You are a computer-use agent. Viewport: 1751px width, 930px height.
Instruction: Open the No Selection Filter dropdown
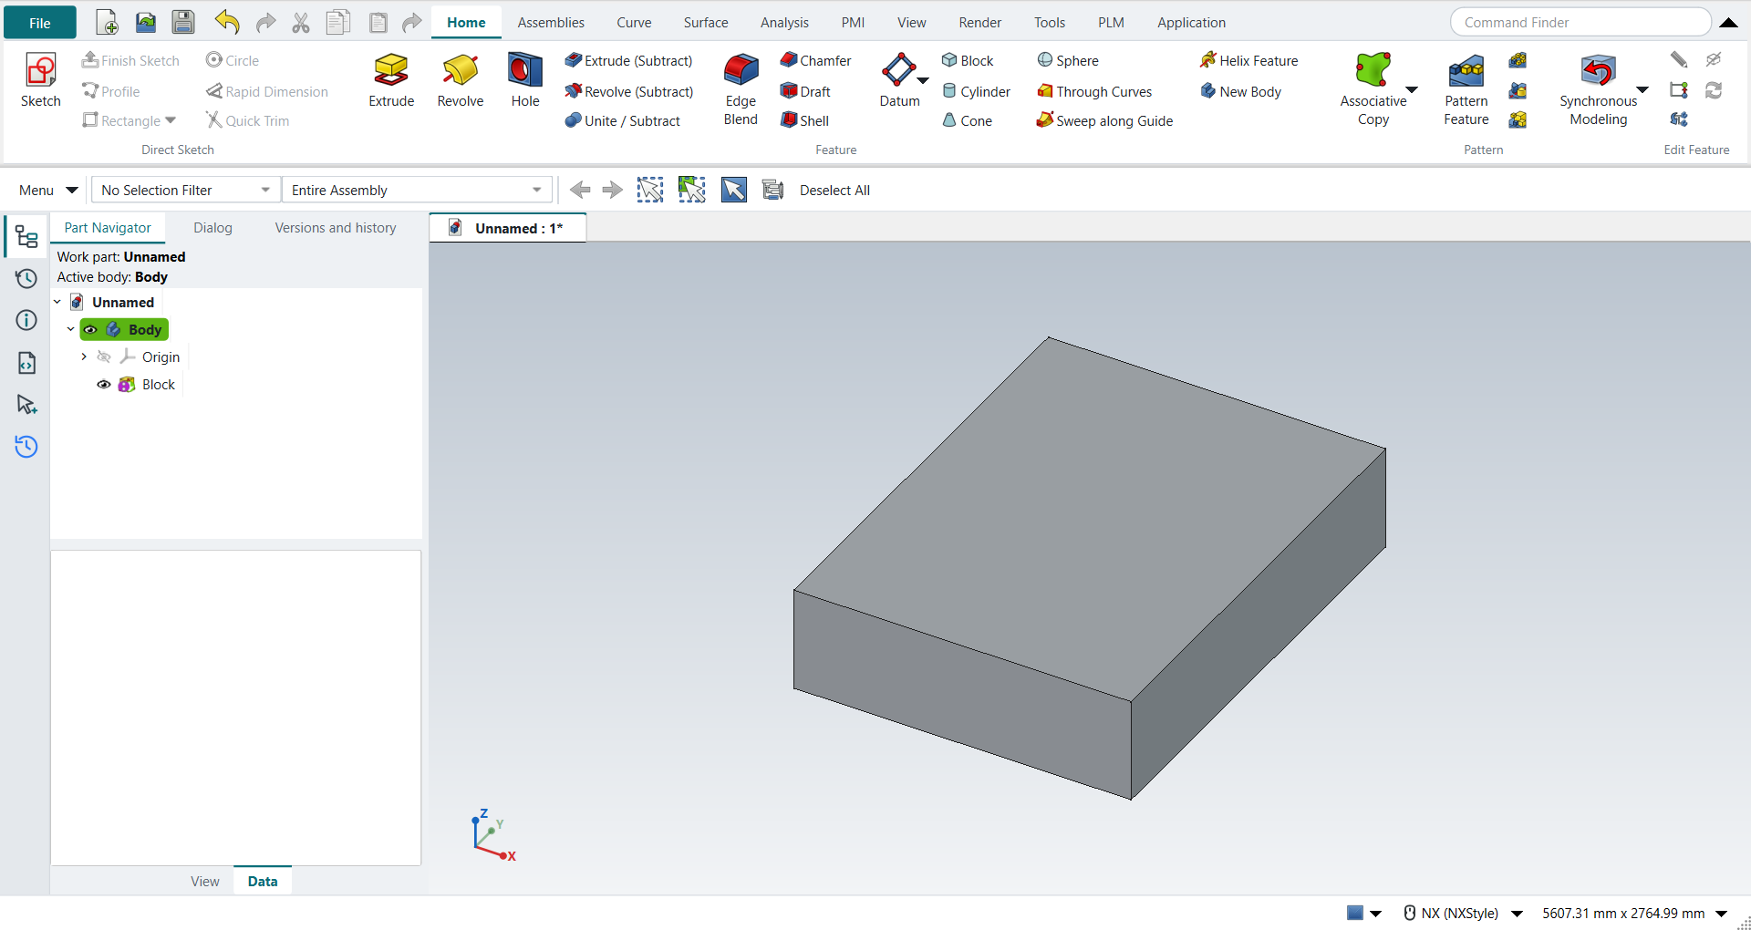coord(186,190)
